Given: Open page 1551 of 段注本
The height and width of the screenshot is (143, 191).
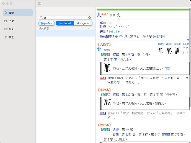Looking at the screenshot, I should tap(128, 134).
